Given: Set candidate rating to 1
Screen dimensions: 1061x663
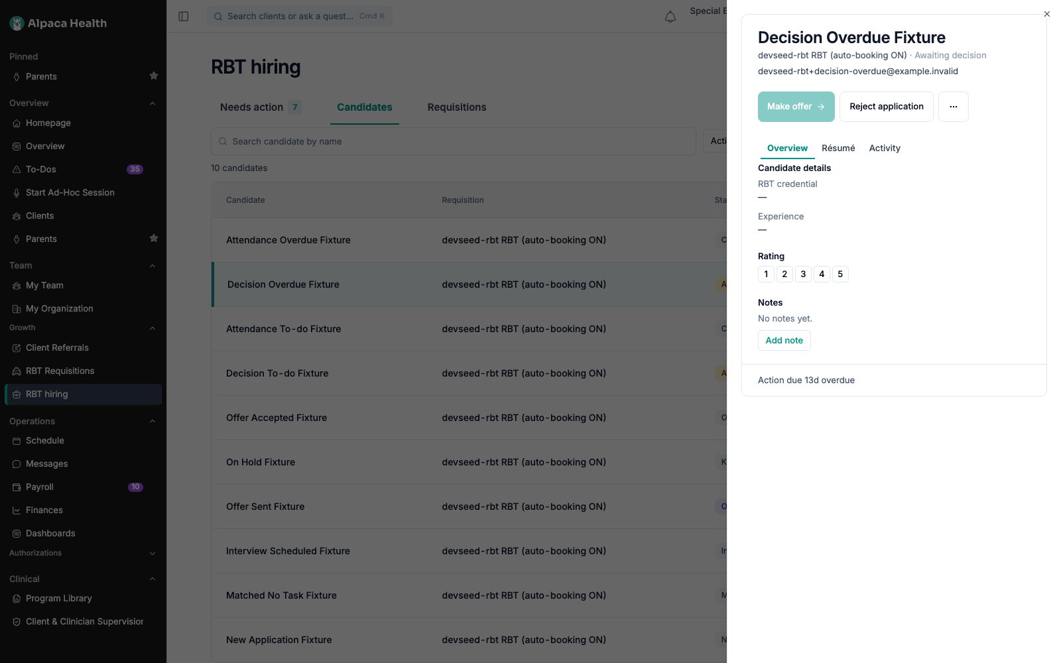Looking at the screenshot, I should [x=766, y=274].
